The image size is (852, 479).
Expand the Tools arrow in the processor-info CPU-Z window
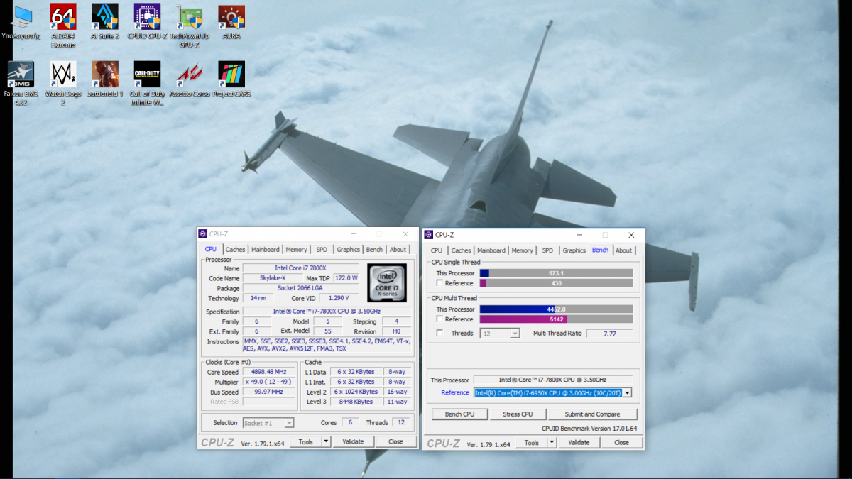(x=326, y=441)
